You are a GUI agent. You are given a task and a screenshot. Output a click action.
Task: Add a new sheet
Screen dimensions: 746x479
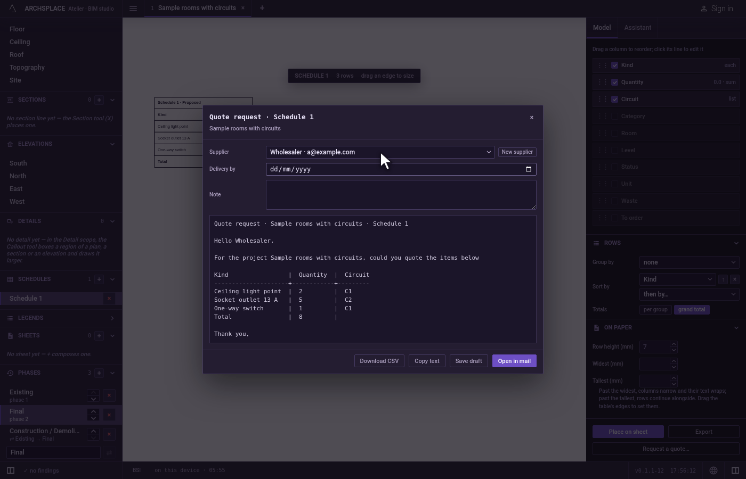(x=99, y=336)
